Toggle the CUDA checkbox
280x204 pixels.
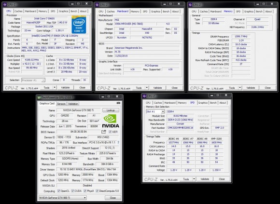(72, 191)
